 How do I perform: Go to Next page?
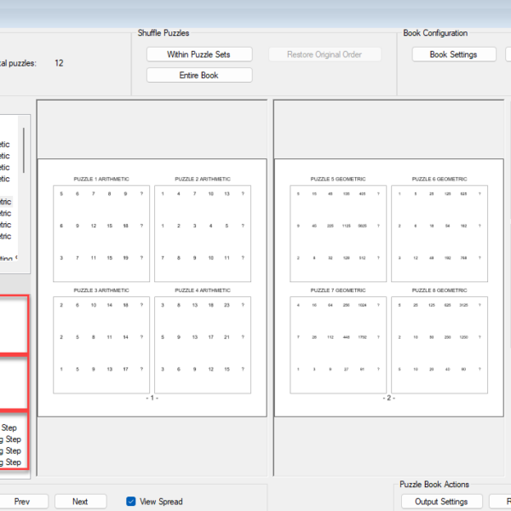(80, 502)
